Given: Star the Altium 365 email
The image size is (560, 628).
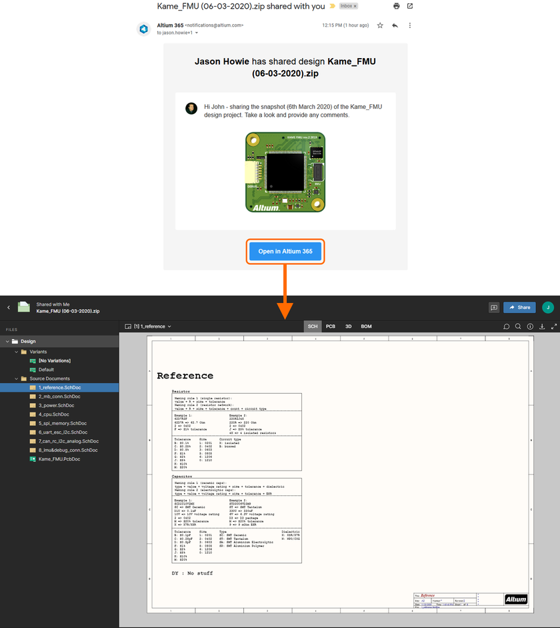Looking at the screenshot, I should pos(381,25).
